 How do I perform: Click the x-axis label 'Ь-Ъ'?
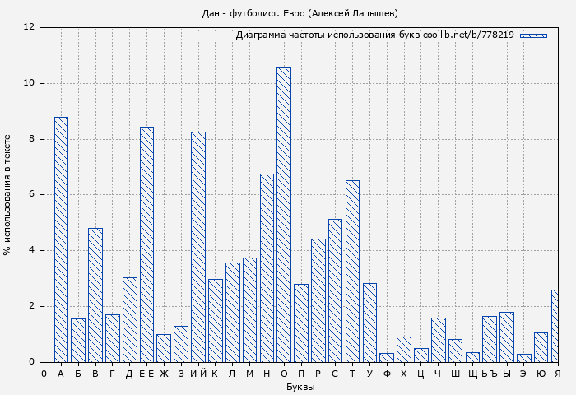(489, 374)
